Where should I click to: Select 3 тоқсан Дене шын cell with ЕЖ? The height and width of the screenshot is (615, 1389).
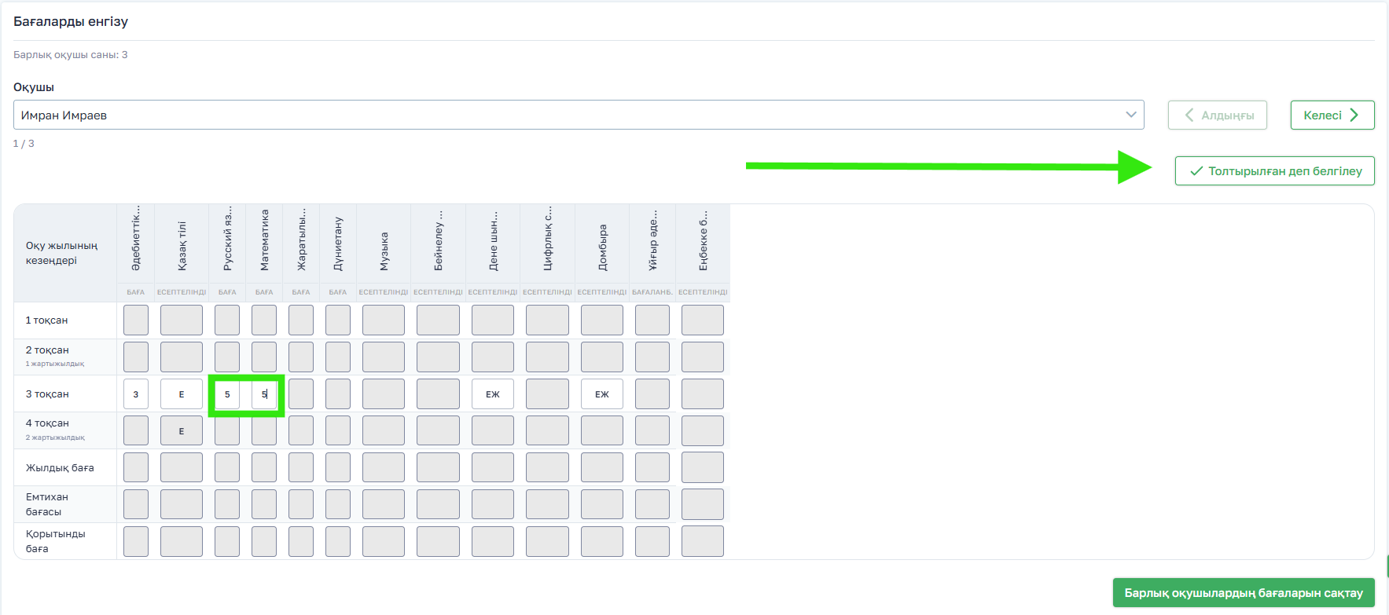[x=493, y=394]
